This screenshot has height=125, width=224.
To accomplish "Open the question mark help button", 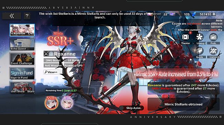I will click(27, 16).
